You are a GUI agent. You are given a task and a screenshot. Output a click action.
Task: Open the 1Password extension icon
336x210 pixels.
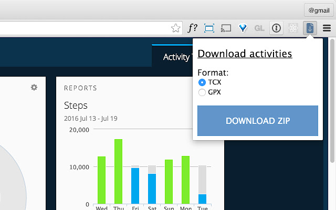point(276,28)
